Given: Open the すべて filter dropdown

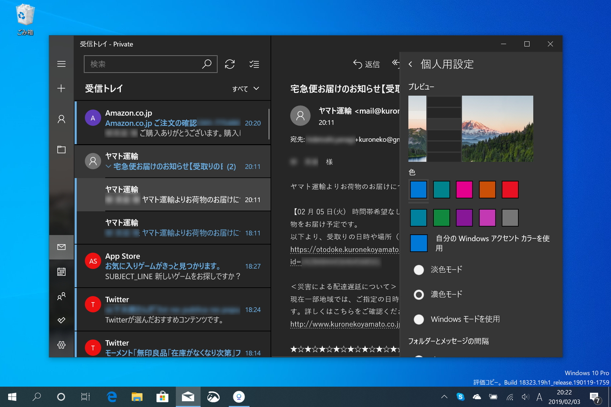Looking at the screenshot, I should pos(245,88).
